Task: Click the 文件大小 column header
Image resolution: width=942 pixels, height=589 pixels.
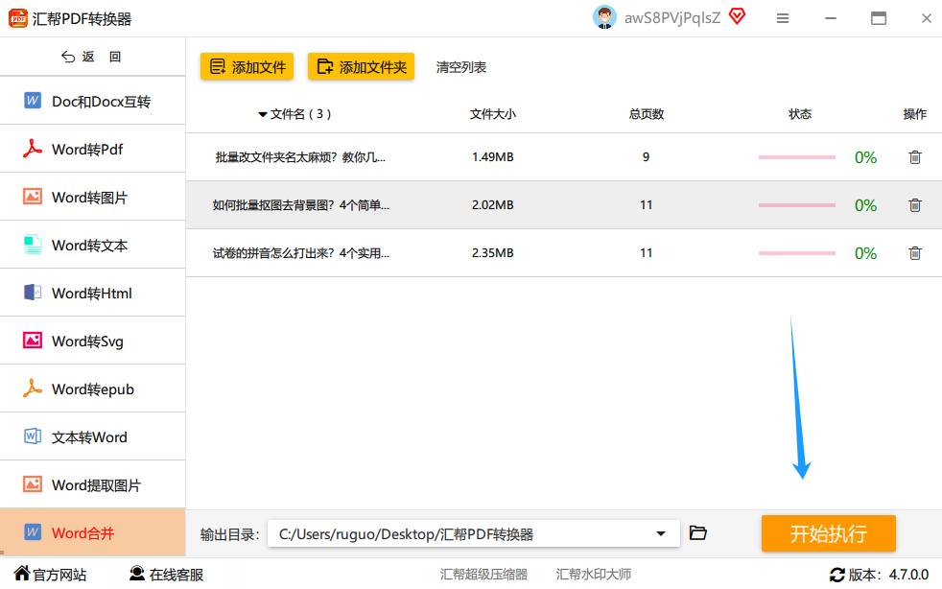Action: (x=493, y=114)
